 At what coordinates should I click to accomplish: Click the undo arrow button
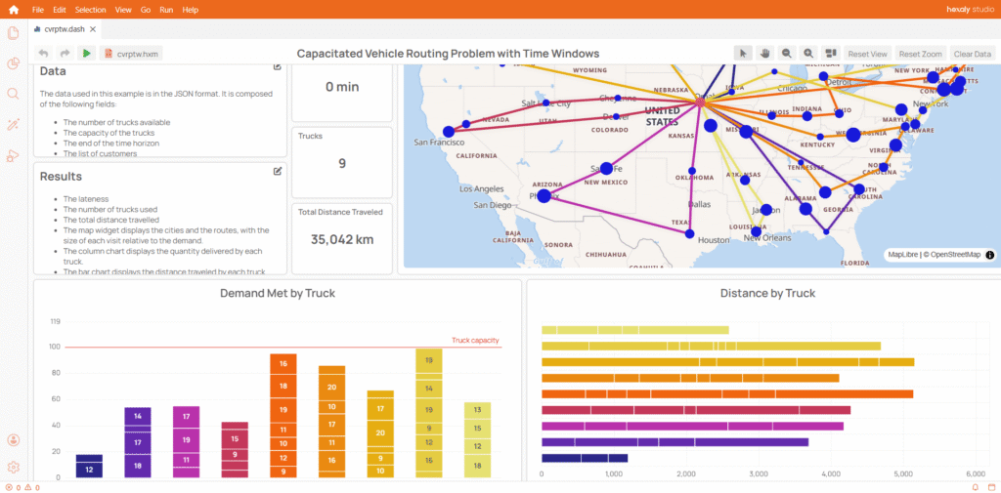click(x=44, y=54)
